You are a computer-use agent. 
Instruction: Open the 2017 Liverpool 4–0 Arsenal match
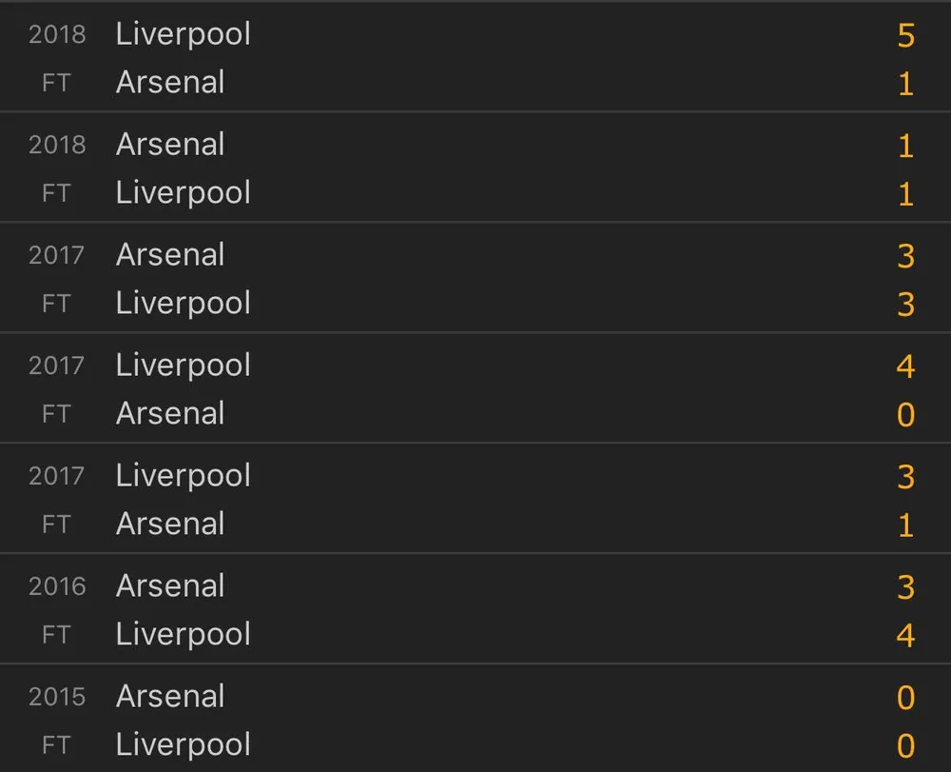(475, 389)
